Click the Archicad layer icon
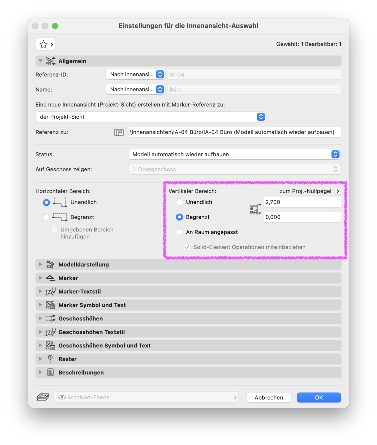The image size is (377, 445). point(43,397)
